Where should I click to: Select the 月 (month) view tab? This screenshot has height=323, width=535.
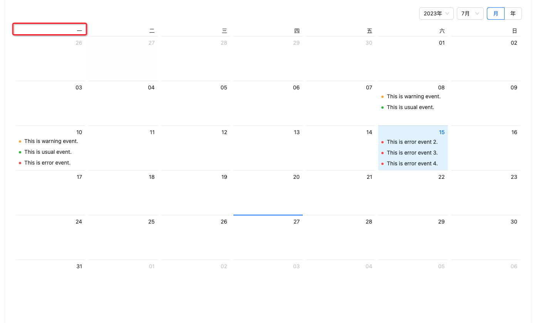(495, 13)
